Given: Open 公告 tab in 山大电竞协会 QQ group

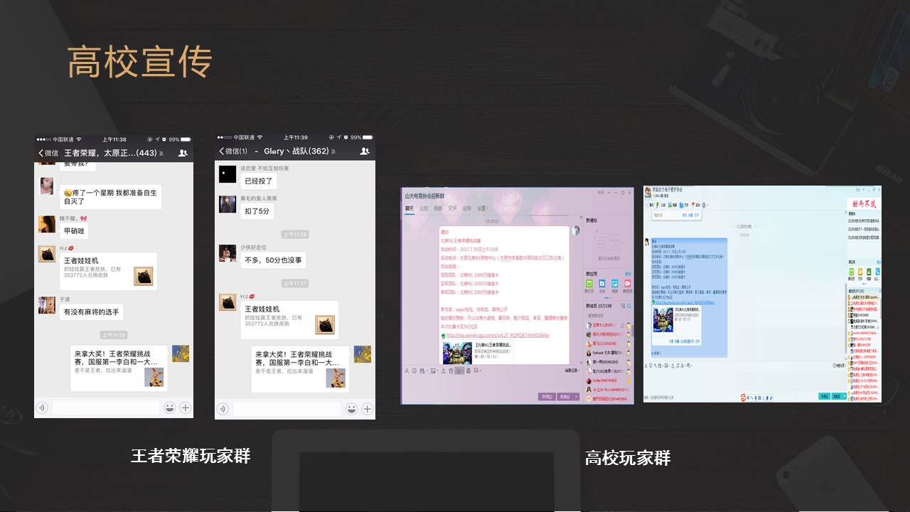Looking at the screenshot, I should (424, 208).
